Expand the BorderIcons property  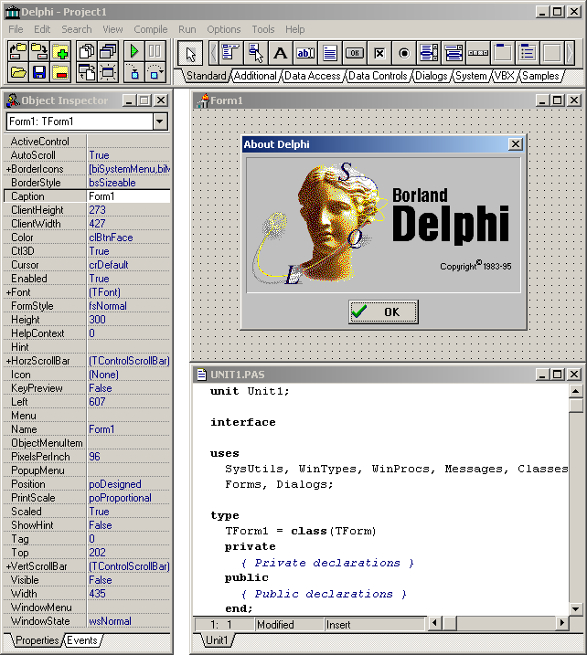point(8,169)
